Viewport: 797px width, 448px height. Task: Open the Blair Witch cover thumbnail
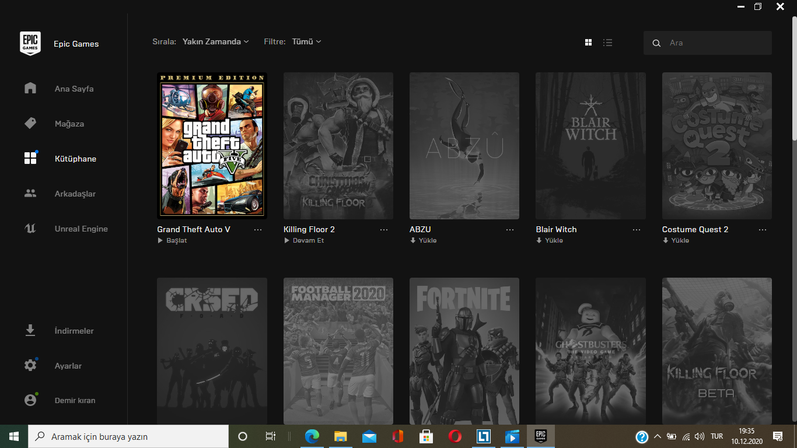click(591, 146)
